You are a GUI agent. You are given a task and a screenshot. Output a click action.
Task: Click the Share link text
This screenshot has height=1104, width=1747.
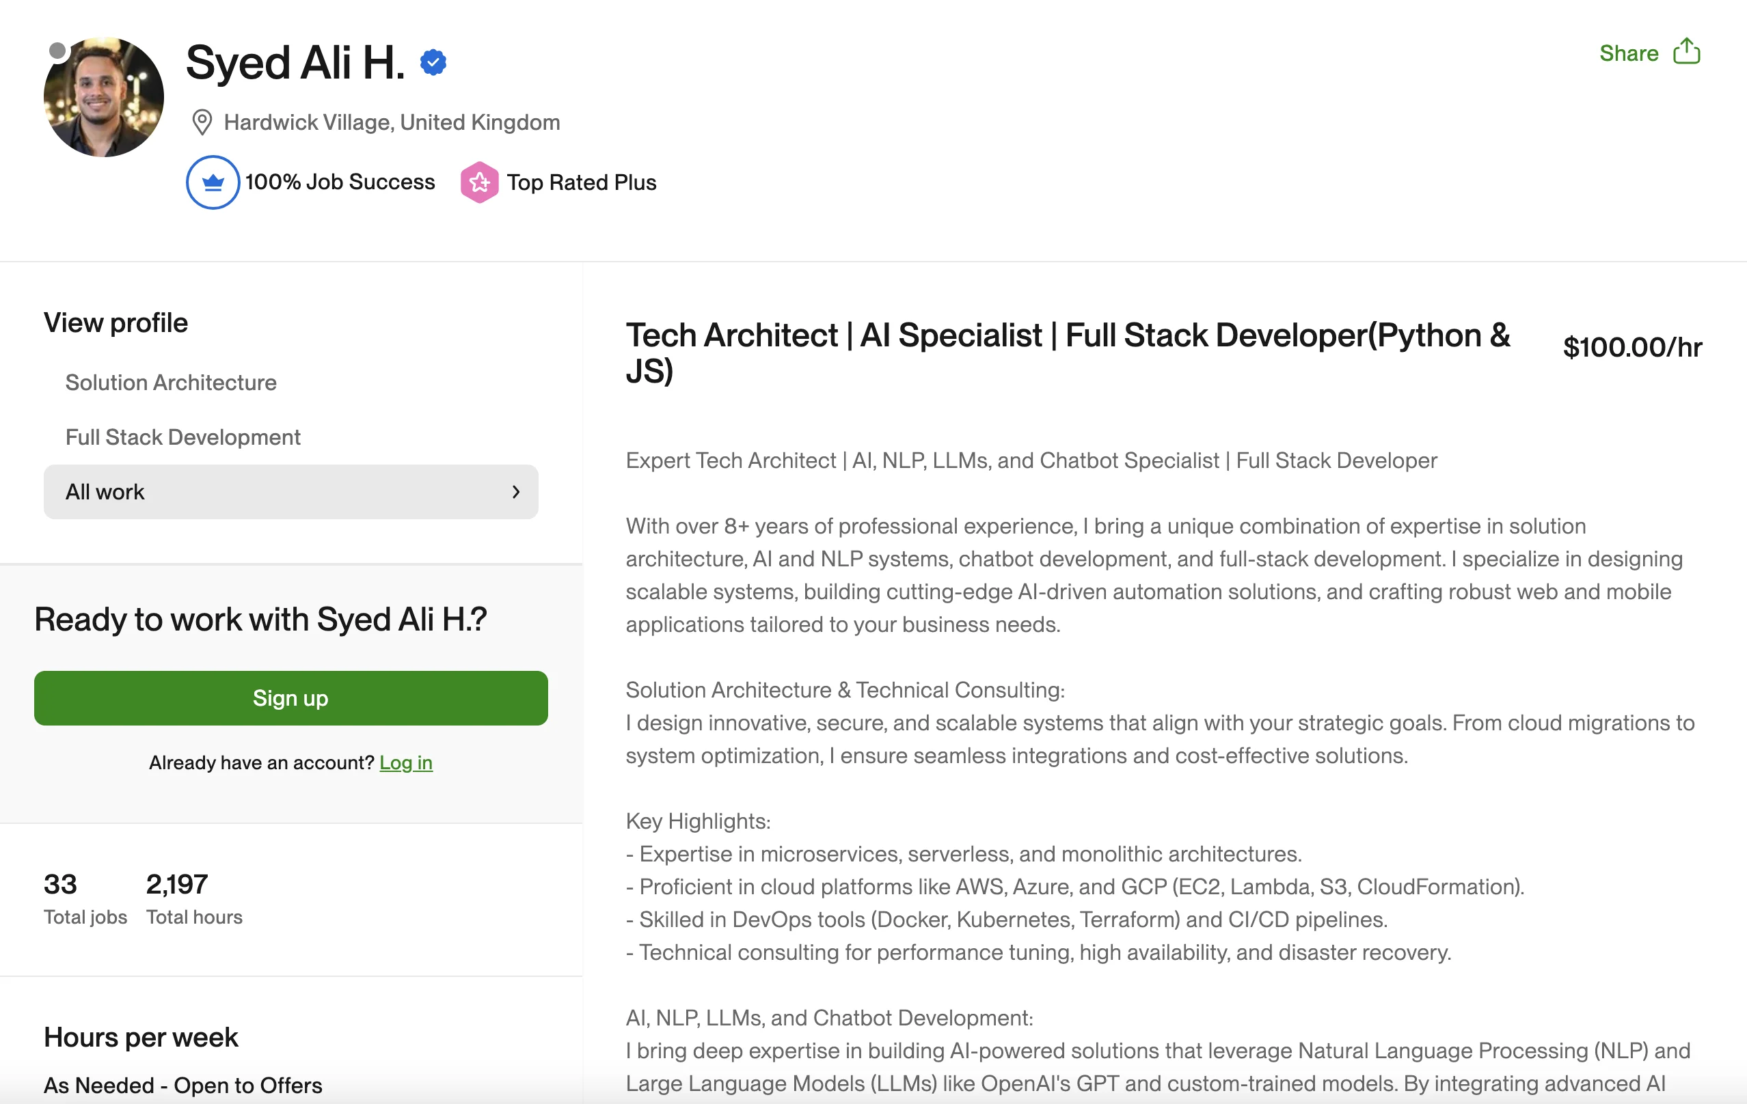(1629, 53)
